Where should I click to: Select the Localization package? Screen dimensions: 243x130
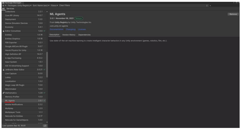click(x=24, y=81)
